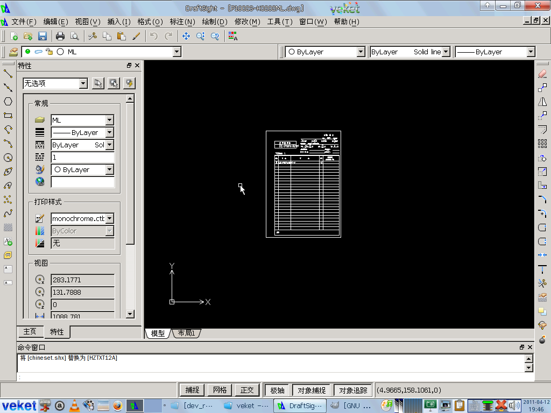Open the 文件(F) menu
Image resolution: width=551 pixels, height=413 pixels.
[24, 22]
